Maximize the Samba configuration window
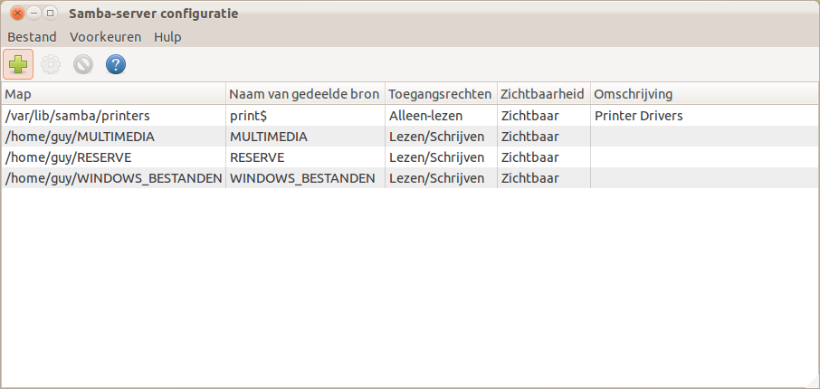 [50, 14]
